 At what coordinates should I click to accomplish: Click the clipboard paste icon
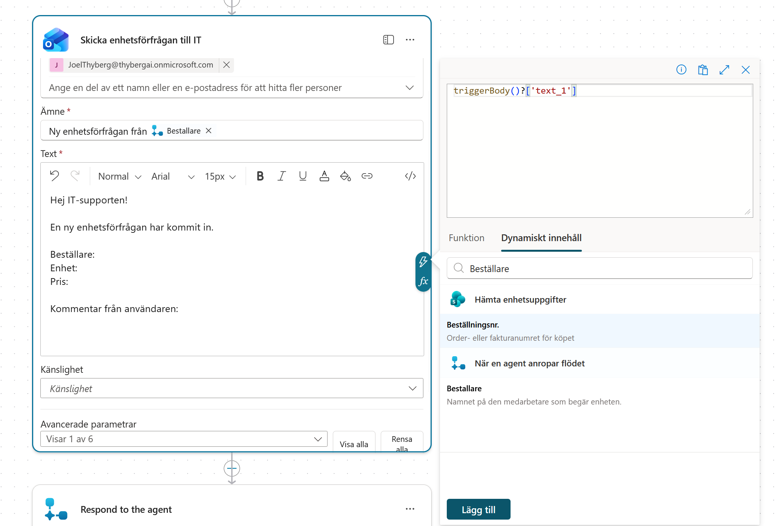703,69
